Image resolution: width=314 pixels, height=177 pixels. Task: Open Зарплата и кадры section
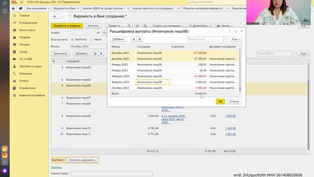tap(30, 66)
